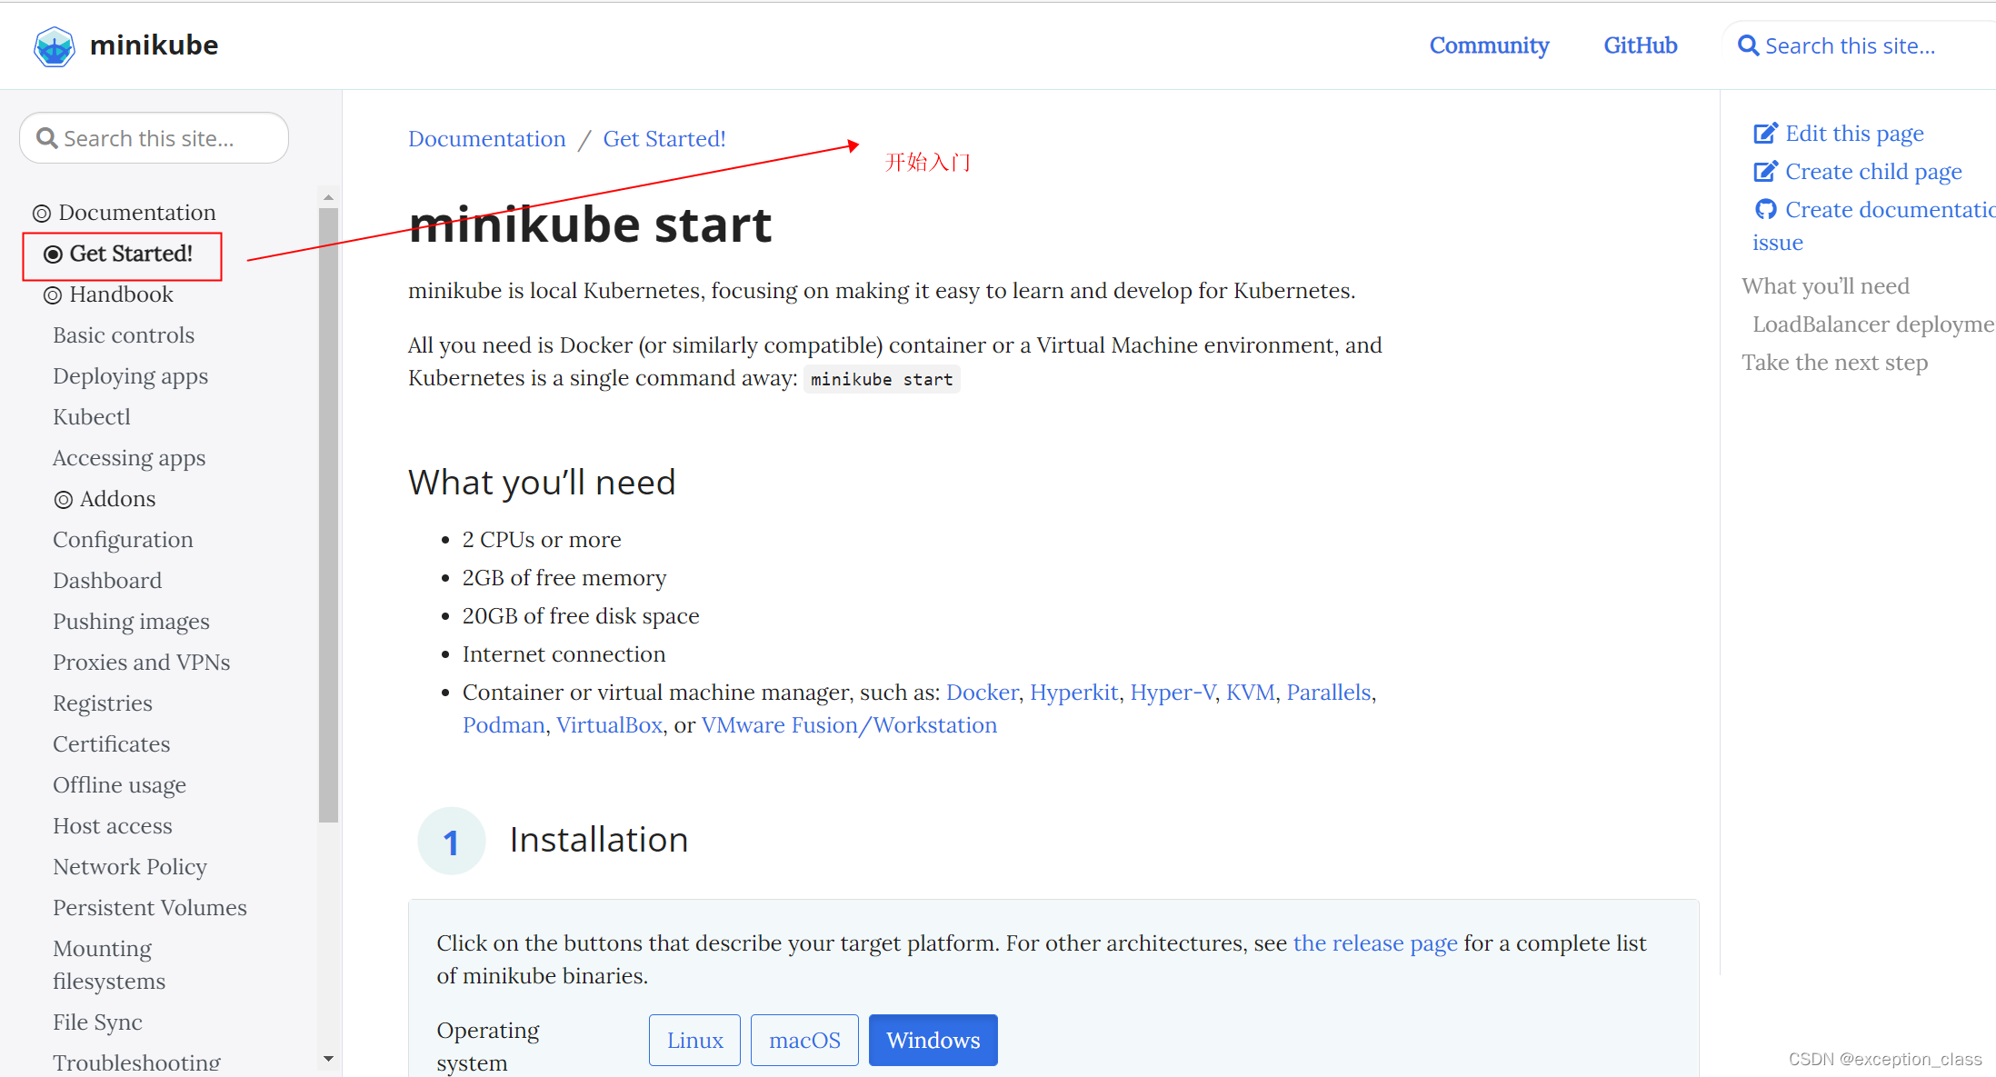Open Kubectl sidebar entry
Screen dimensions: 1996x1077
[x=92, y=417]
